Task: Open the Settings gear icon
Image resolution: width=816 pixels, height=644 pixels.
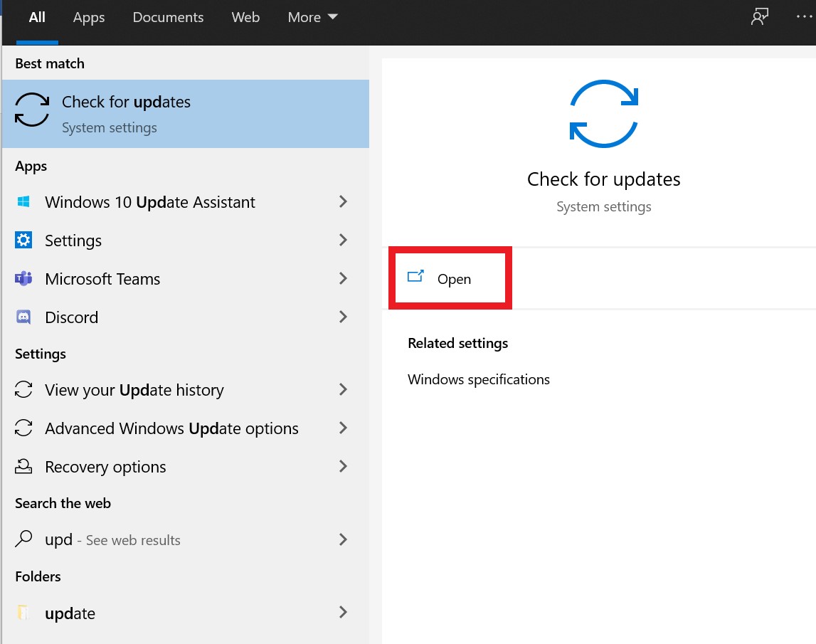Action: 23,241
